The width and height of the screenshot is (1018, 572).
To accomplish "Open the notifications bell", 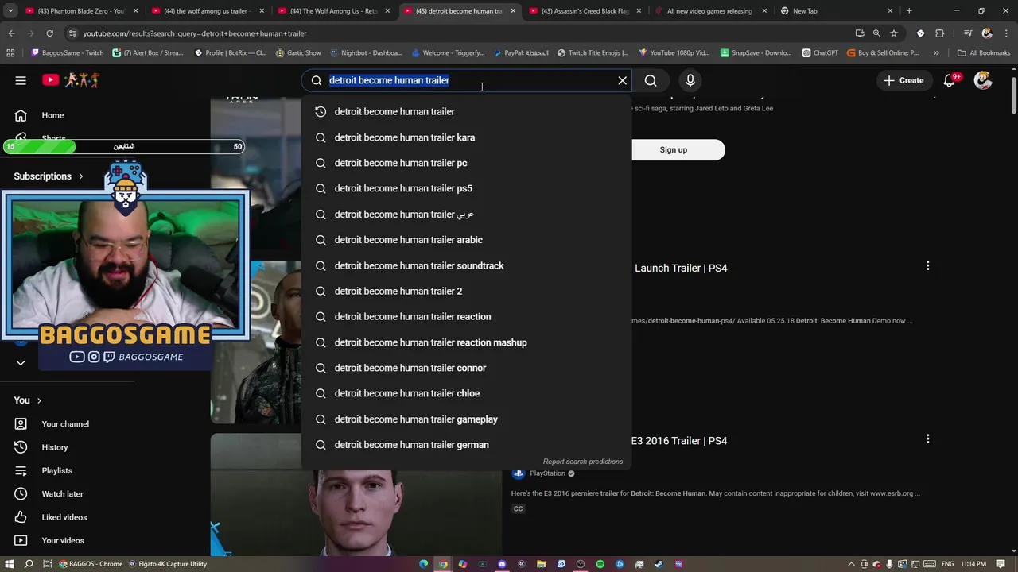I will click(x=950, y=80).
